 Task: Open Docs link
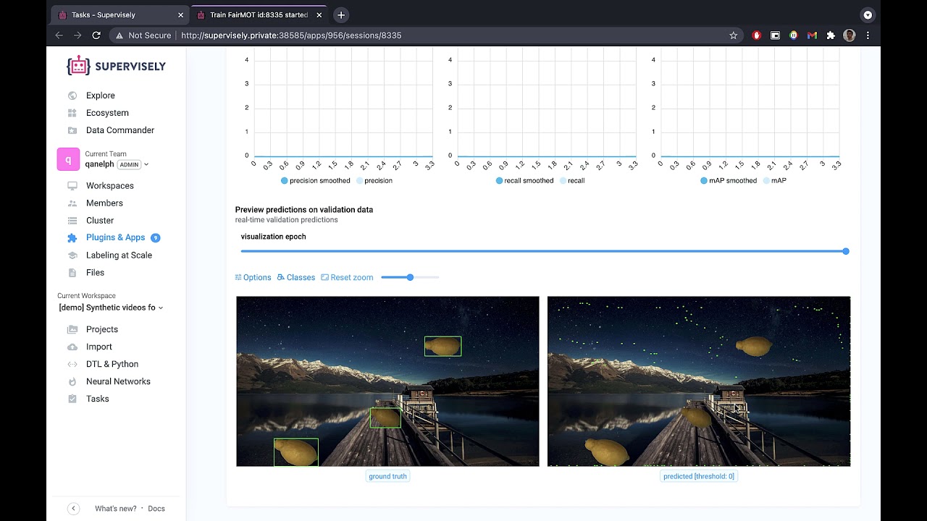point(156,509)
